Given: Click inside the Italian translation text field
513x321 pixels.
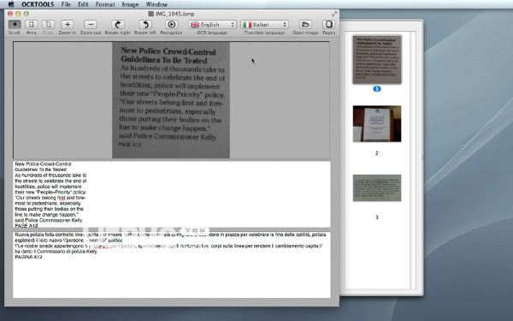Looking at the screenshot, I should pyautogui.click(x=172, y=265).
